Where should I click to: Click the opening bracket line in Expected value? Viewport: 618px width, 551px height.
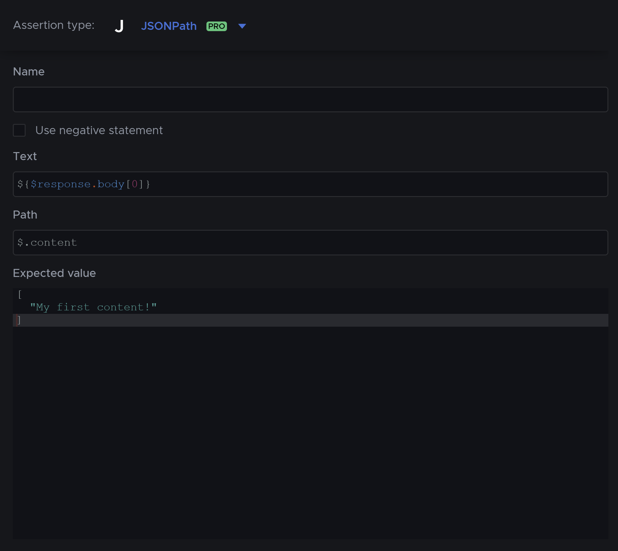point(20,294)
